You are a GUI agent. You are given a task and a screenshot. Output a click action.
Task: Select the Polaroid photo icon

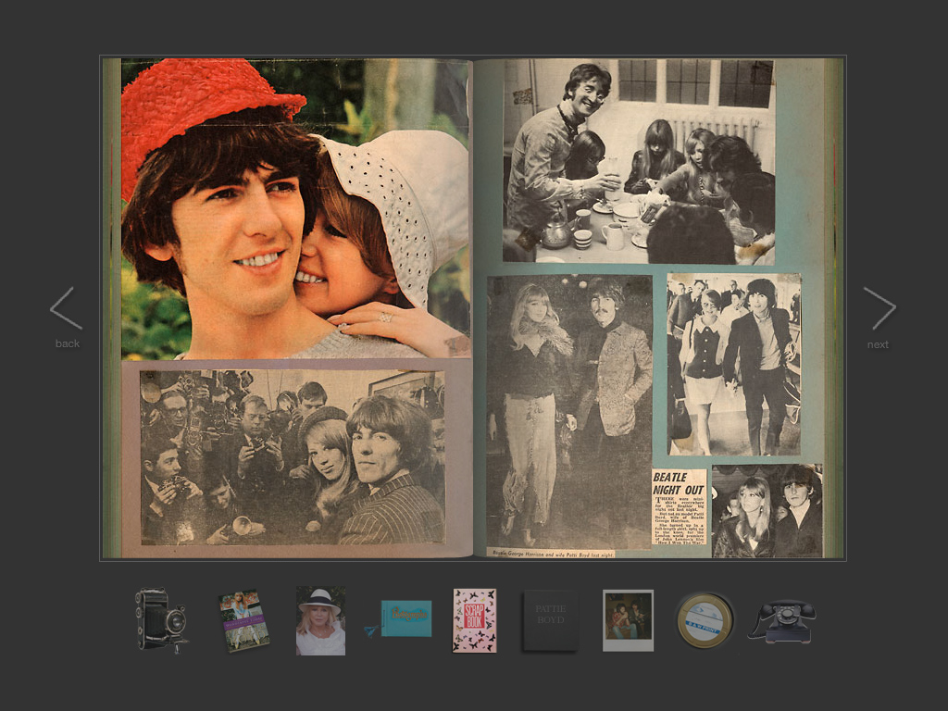point(628,620)
